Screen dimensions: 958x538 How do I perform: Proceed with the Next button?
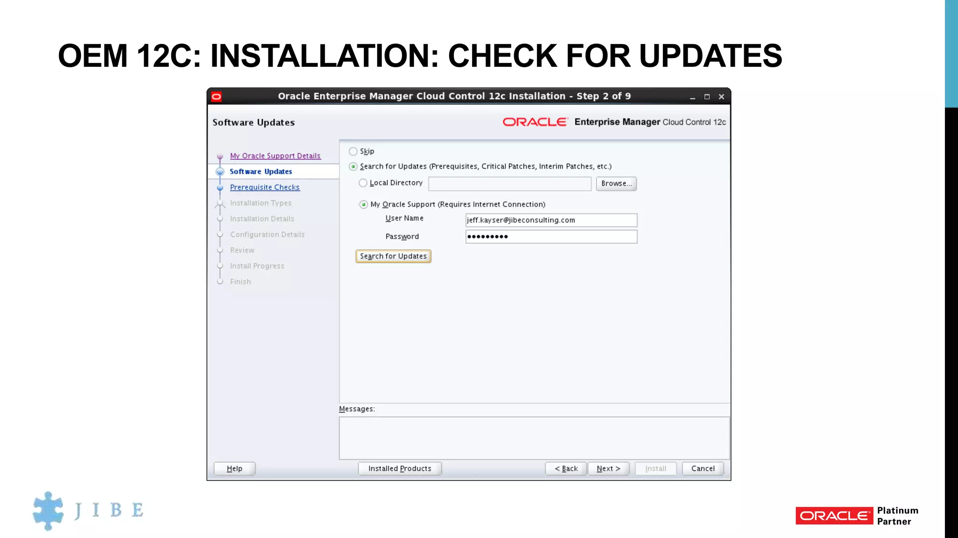(x=608, y=468)
